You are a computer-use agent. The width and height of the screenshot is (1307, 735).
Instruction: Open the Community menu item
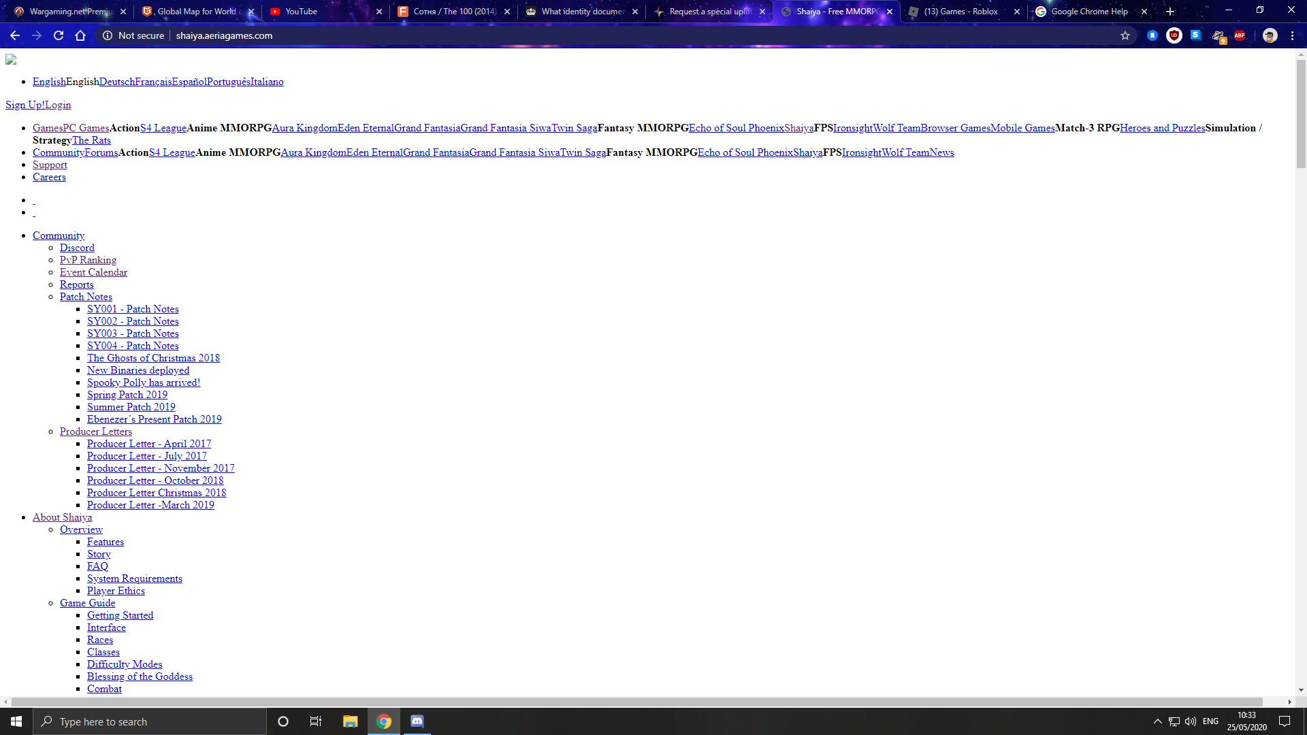tap(59, 235)
